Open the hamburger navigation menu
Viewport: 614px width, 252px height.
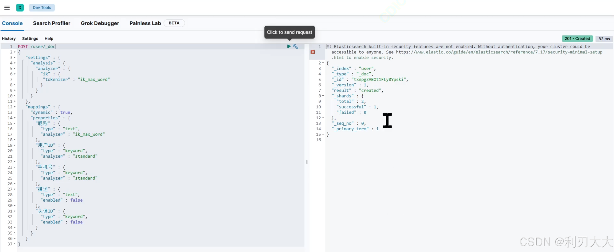(7, 8)
